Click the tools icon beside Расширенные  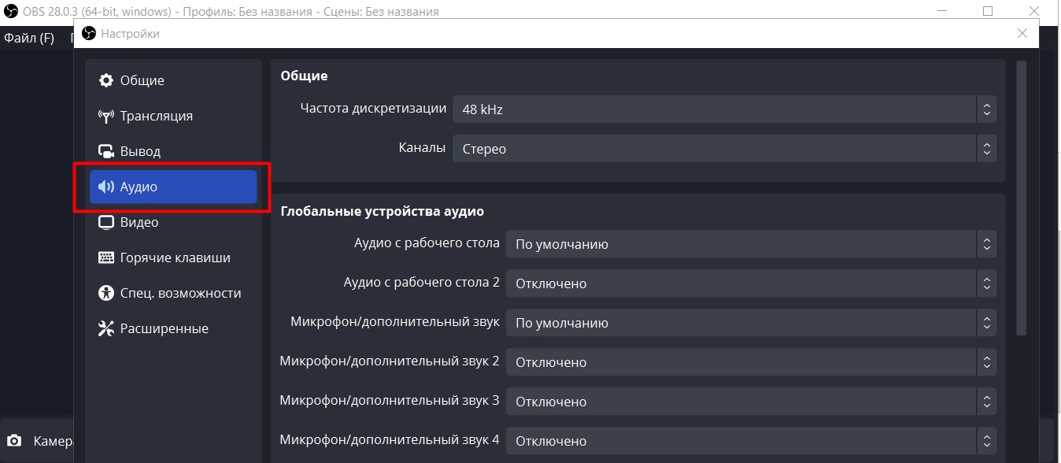coord(106,329)
